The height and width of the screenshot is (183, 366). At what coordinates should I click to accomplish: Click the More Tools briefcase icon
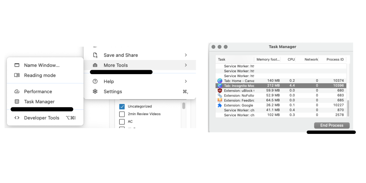click(95, 65)
